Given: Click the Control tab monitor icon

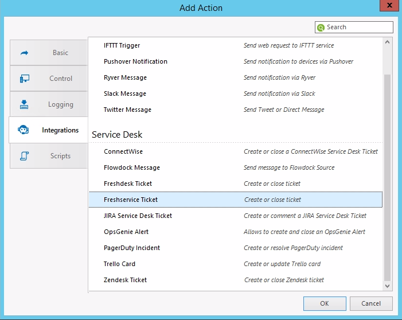Looking at the screenshot, I should [24, 79].
